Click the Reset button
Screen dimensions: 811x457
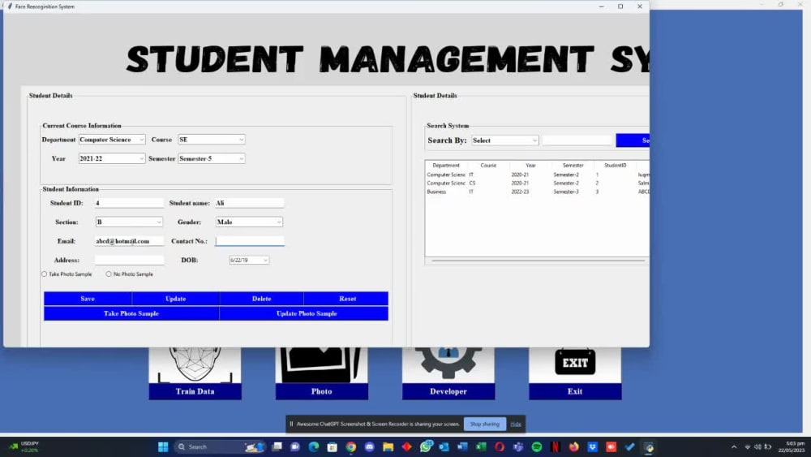click(x=347, y=299)
